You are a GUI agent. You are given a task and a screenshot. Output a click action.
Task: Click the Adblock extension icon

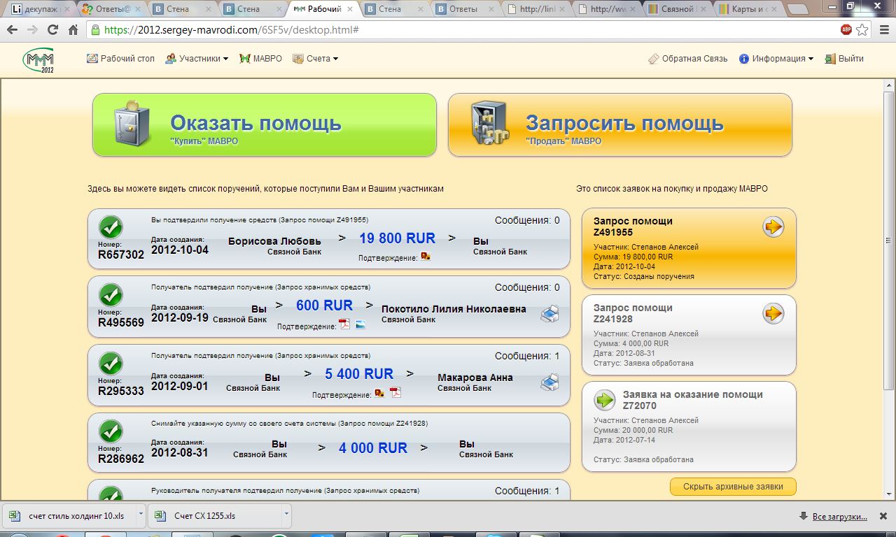click(846, 30)
